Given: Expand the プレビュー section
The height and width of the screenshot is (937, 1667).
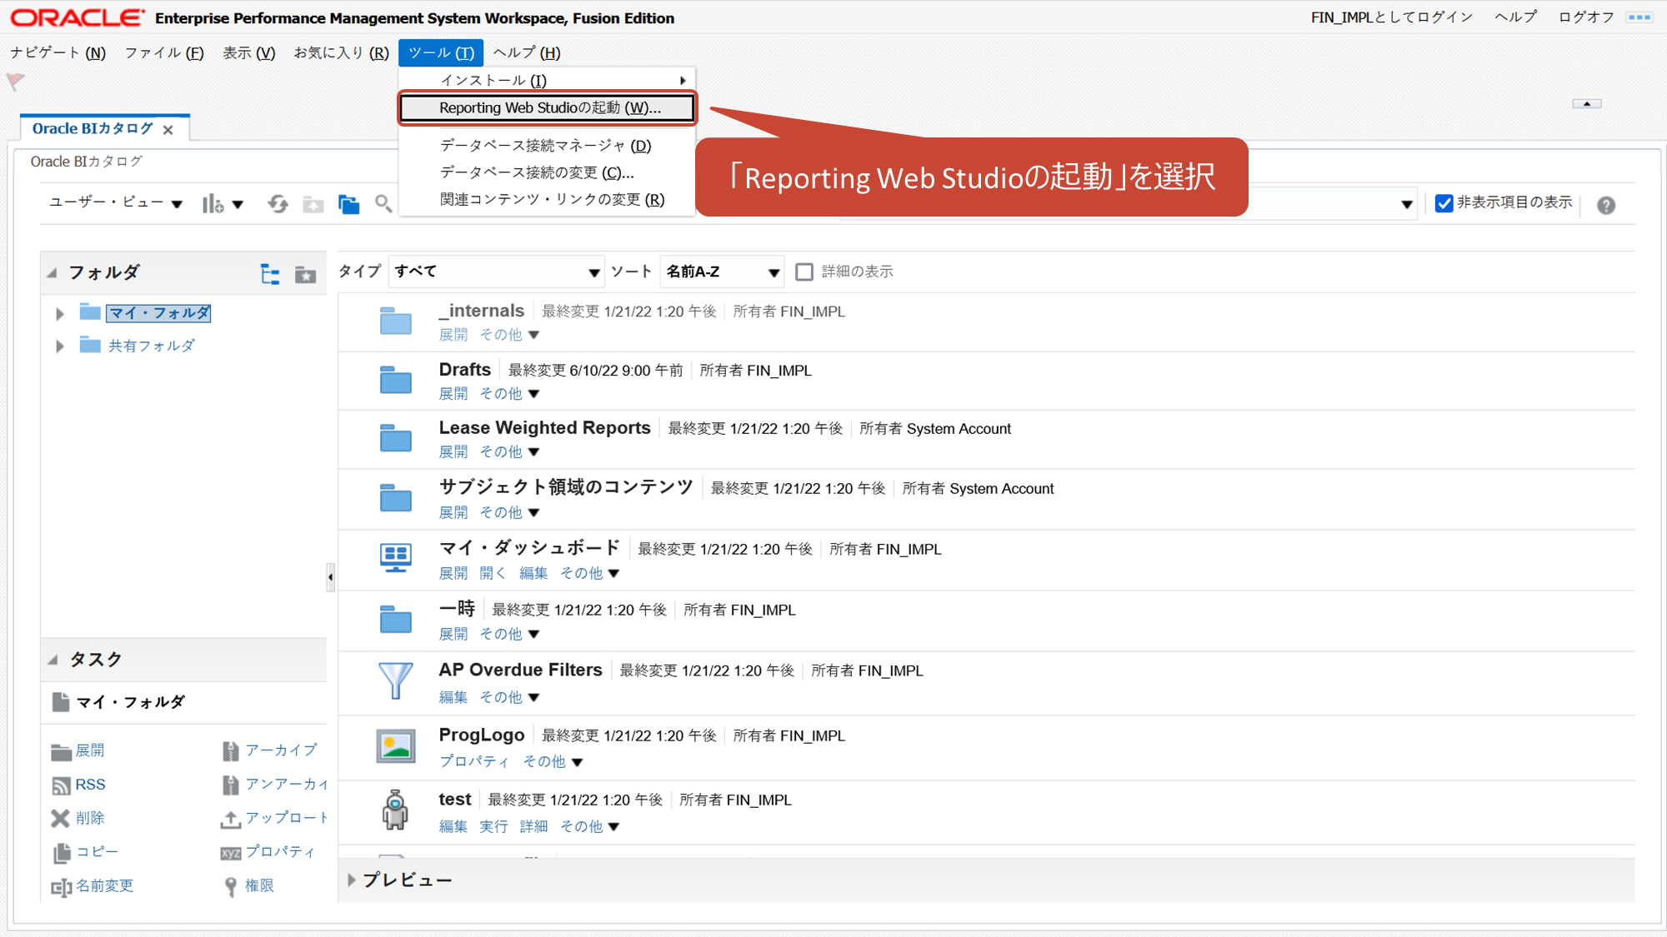Looking at the screenshot, I should tap(352, 880).
